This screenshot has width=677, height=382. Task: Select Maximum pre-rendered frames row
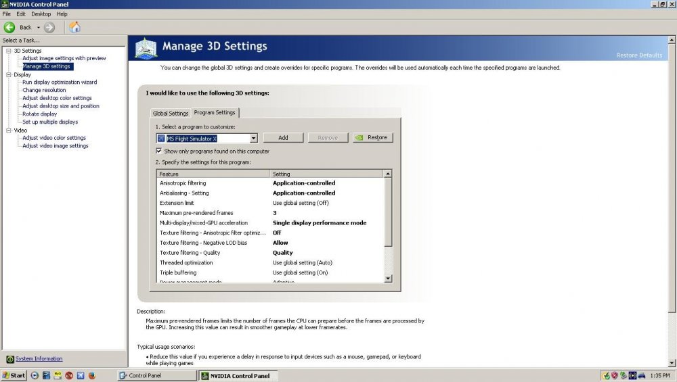[270, 213]
